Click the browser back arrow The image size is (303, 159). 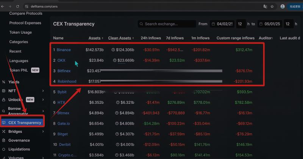(x=3, y=6)
